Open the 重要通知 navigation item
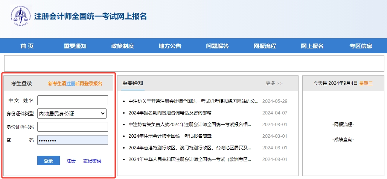Screen dimensions: 387x179 (x=75, y=46)
